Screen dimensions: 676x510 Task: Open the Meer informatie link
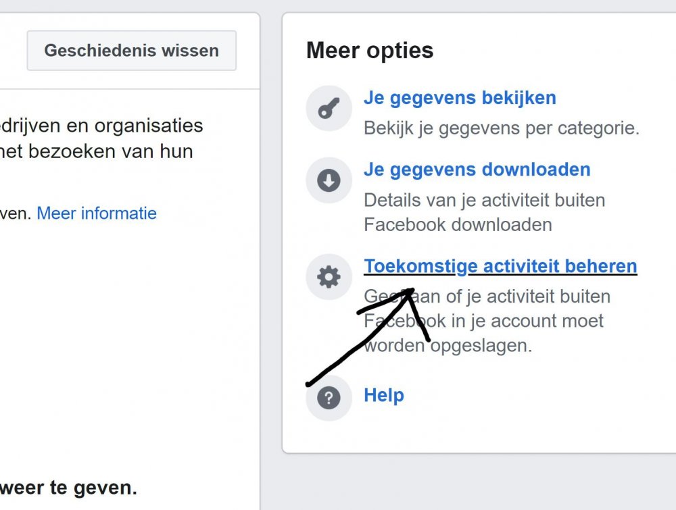click(x=97, y=213)
